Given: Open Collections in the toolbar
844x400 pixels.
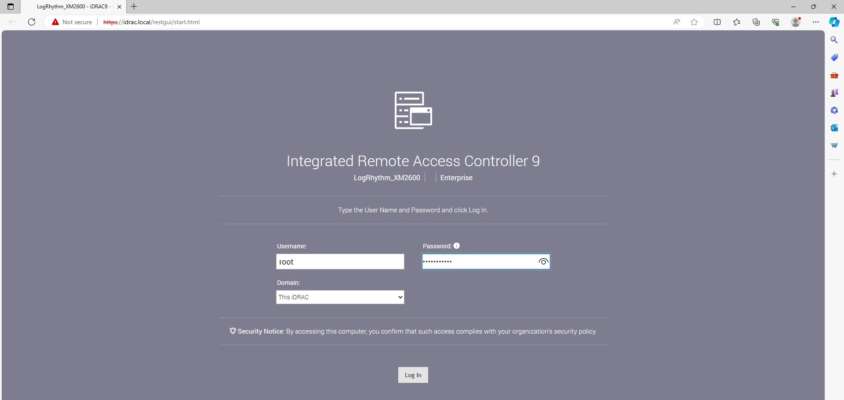Looking at the screenshot, I should pos(756,22).
